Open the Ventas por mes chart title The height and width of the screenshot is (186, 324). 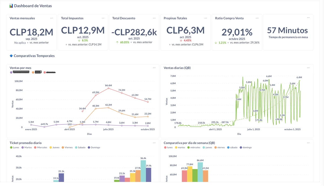coord(21,68)
